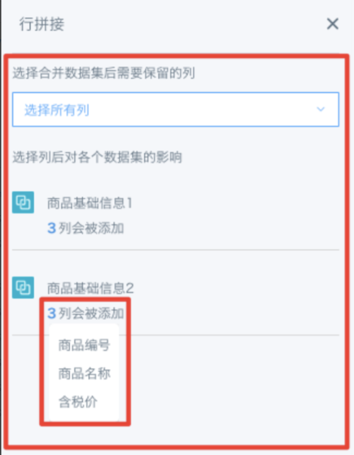
Task: Choose 商品名称 in the popup list
Action: click(x=84, y=374)
